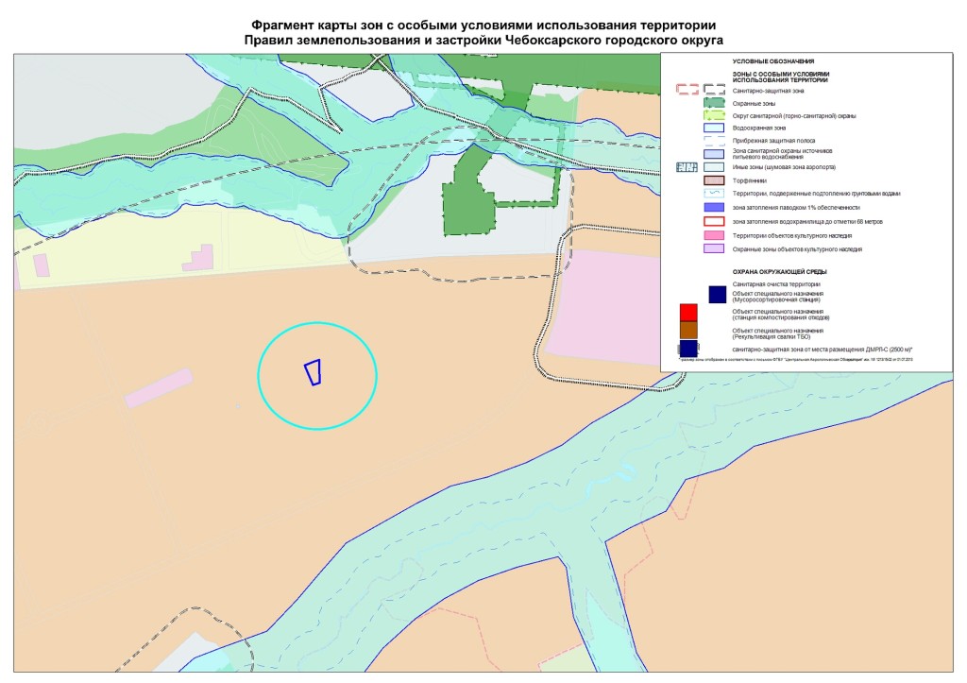The image size is (967, 683).
Task: Click the 'Прибрежная защитная полоса' legend label
Action: pyautogui.click(x=774, y=141)
